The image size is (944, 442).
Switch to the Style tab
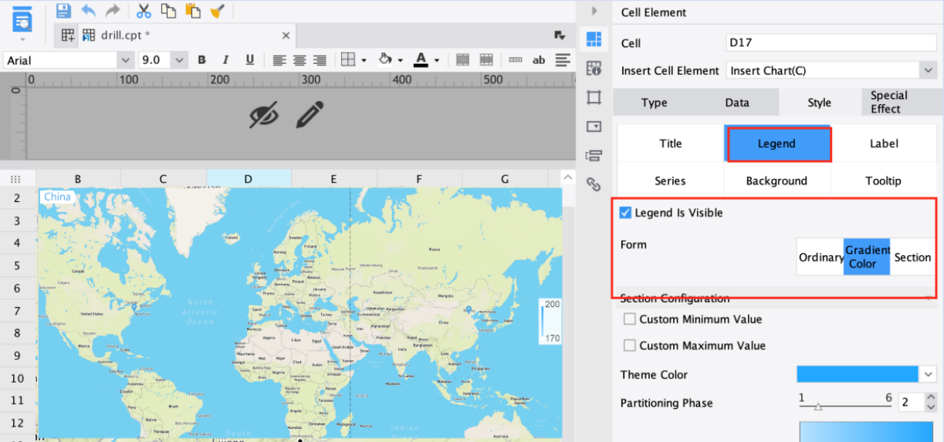(820, 103)
